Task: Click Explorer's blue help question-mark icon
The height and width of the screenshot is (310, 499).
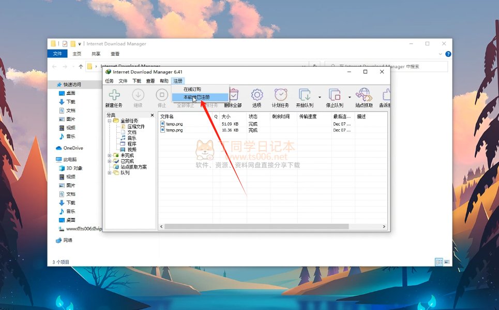Action: [448, 54]
